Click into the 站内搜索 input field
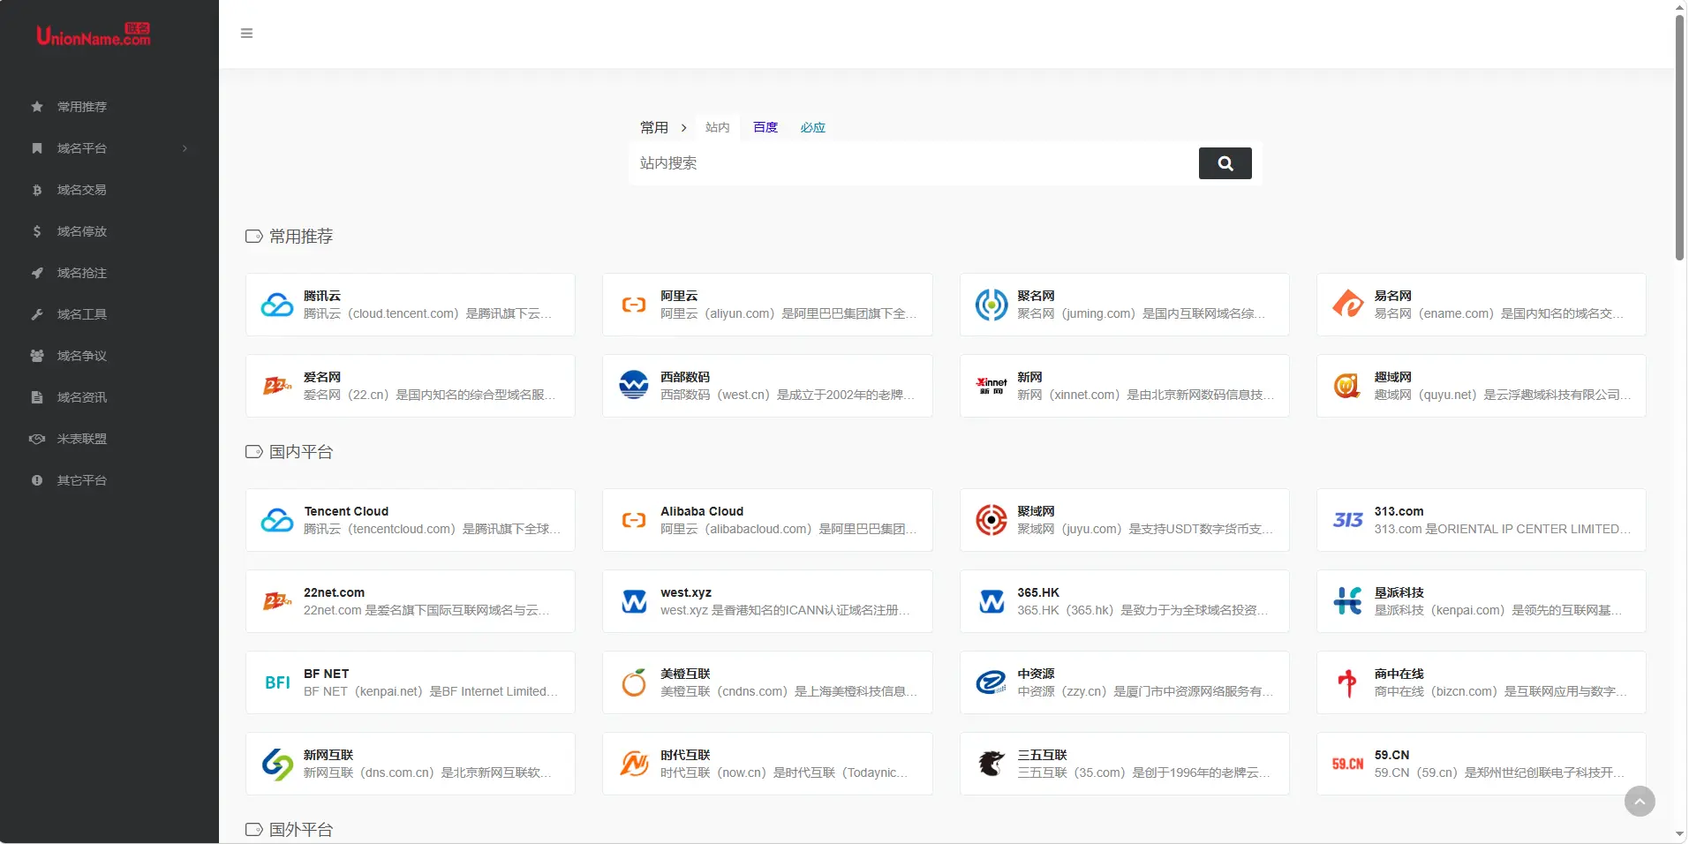 (x=914, y=163)
